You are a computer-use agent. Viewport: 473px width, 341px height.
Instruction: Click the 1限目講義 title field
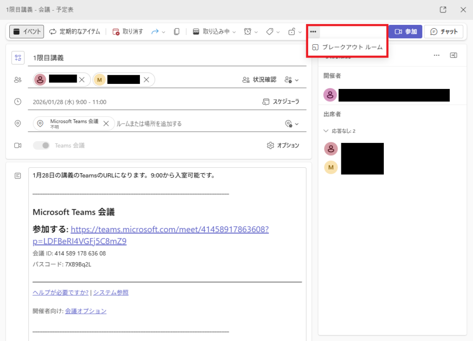click(x=162, y=58)
